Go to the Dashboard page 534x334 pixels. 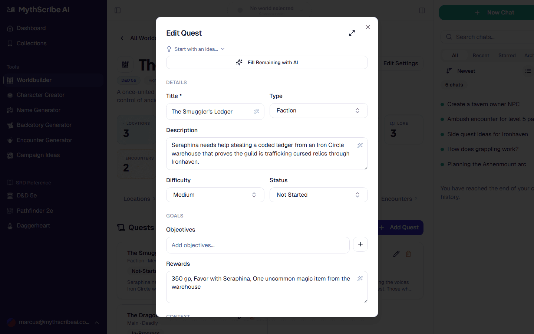pyautogui.click(x=31, y=28)
